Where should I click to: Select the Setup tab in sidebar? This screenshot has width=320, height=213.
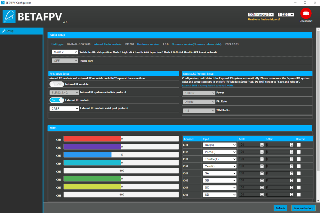click(21, 31)
